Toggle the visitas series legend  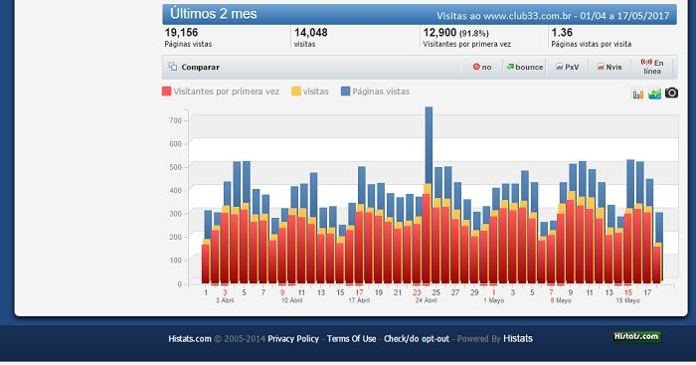[x=310, y=91]
